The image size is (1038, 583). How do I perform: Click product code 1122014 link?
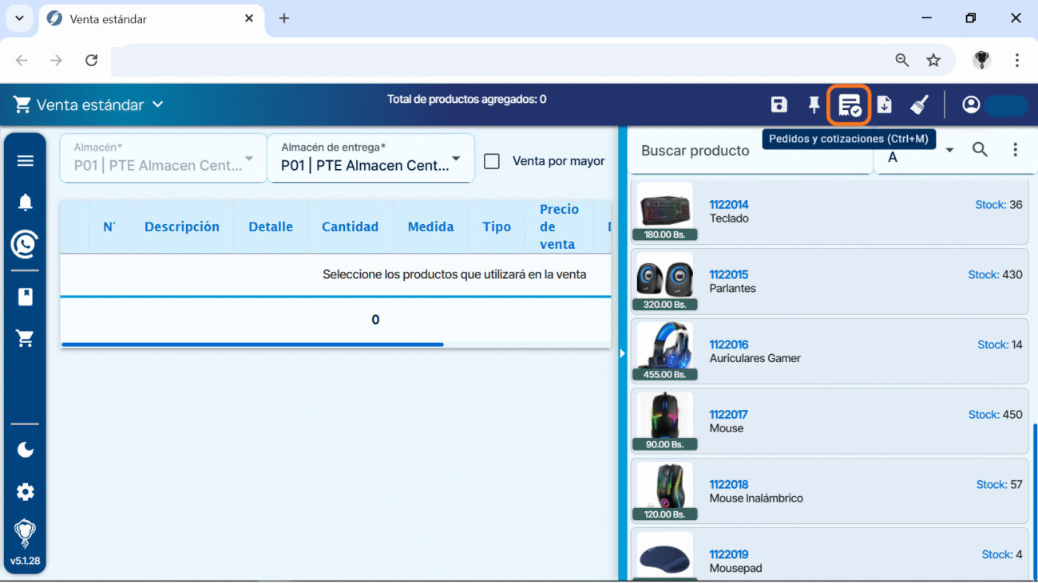[728, 205]
